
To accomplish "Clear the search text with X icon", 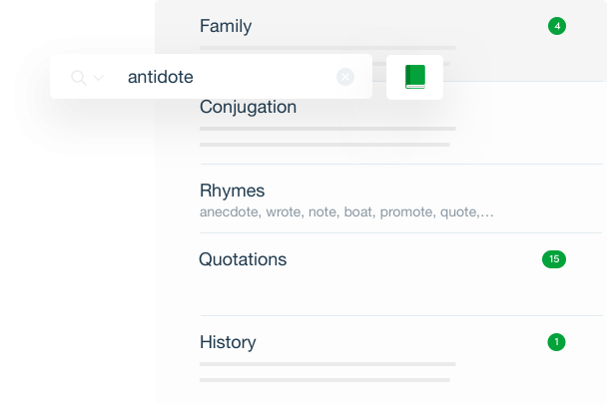I will pyautogui.click(x=345, y=77).
